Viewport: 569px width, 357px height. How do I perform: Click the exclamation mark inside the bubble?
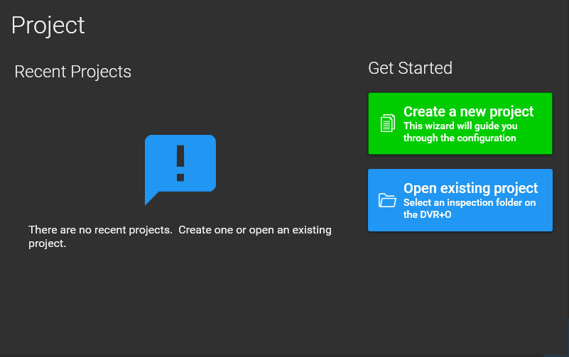(180, 163)
